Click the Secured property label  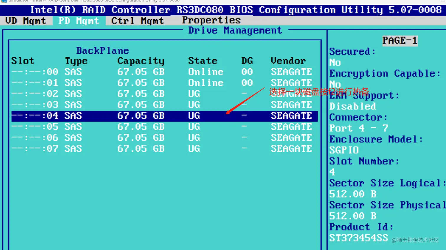coord(353,52)
